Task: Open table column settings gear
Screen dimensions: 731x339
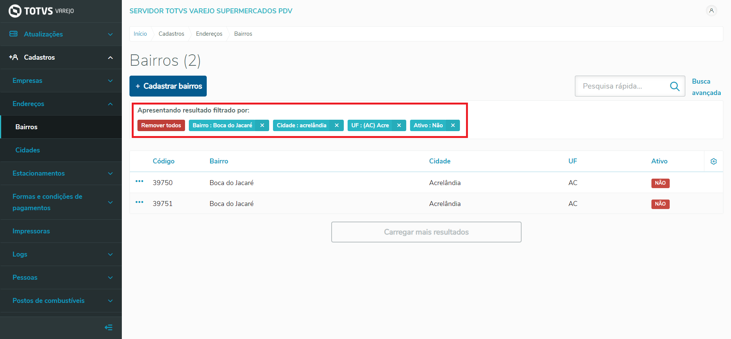Action: (713, 162)
